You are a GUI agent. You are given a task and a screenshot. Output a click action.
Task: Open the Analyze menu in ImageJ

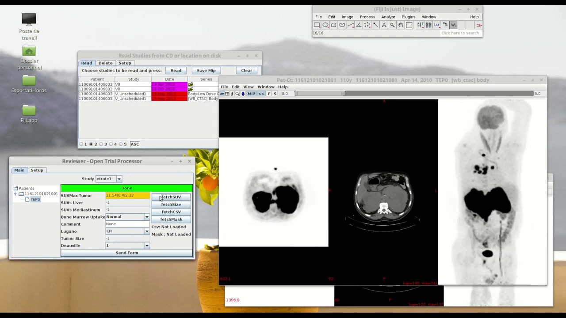tap(388, 17)
